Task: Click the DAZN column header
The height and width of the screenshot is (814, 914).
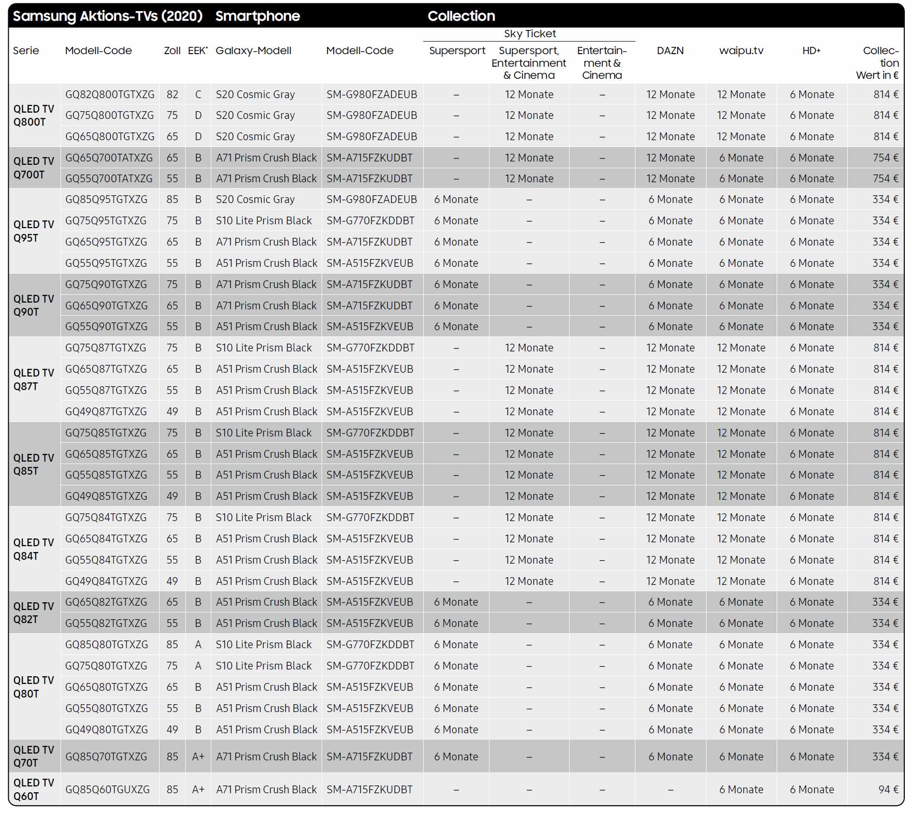Action: coord(670,51)
